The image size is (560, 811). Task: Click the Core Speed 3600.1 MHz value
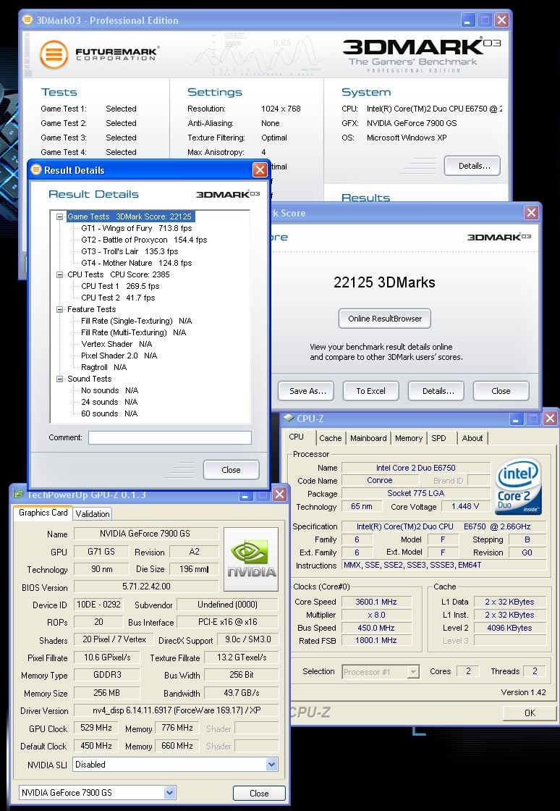[377, 602]
